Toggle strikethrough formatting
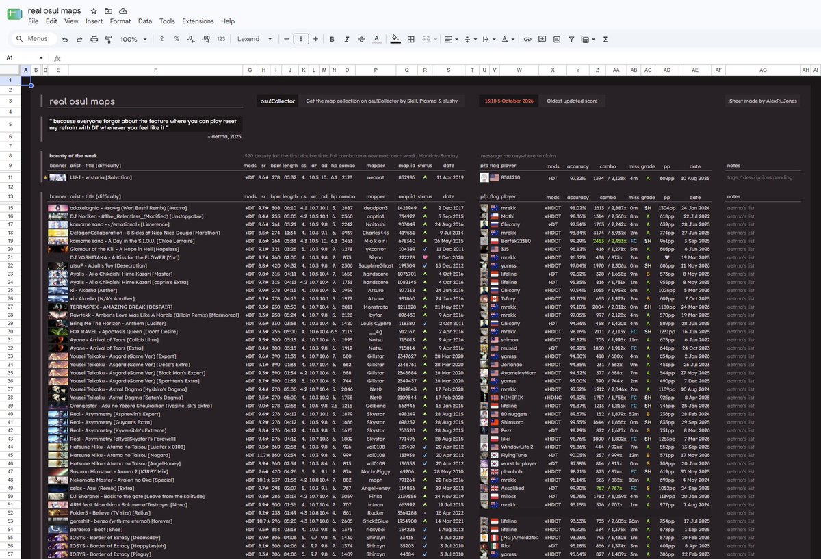This screenshot has width=821, height=559. [x=361, y=40]
